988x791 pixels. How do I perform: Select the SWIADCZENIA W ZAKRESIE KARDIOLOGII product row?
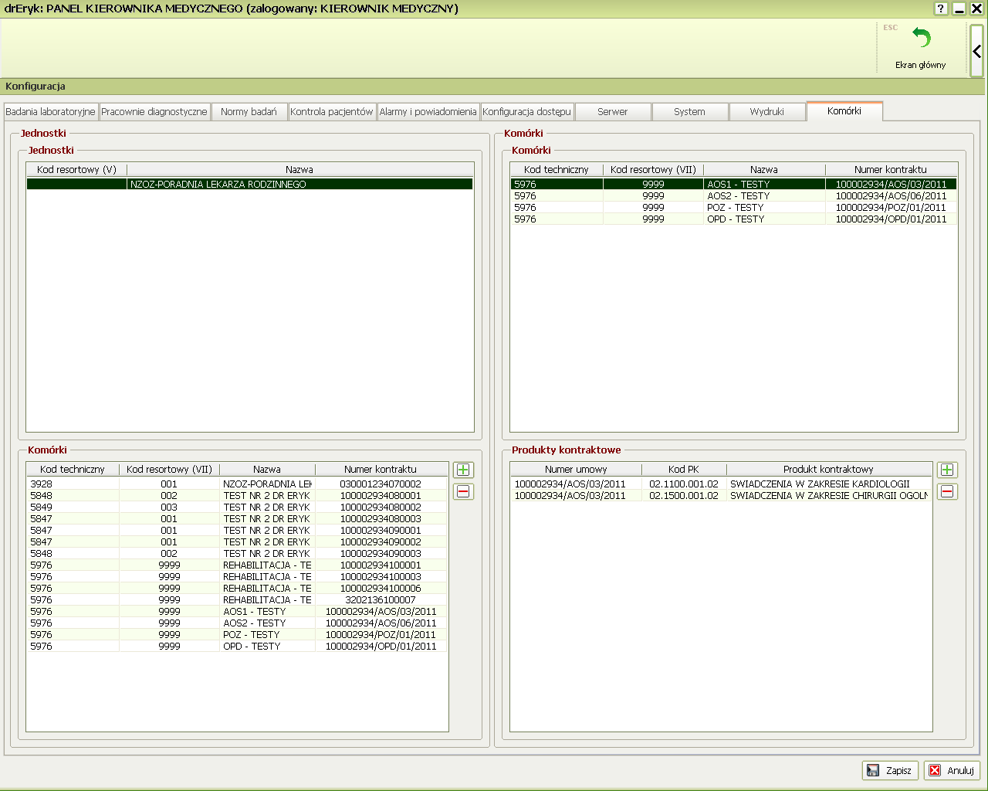click(721, 484)
